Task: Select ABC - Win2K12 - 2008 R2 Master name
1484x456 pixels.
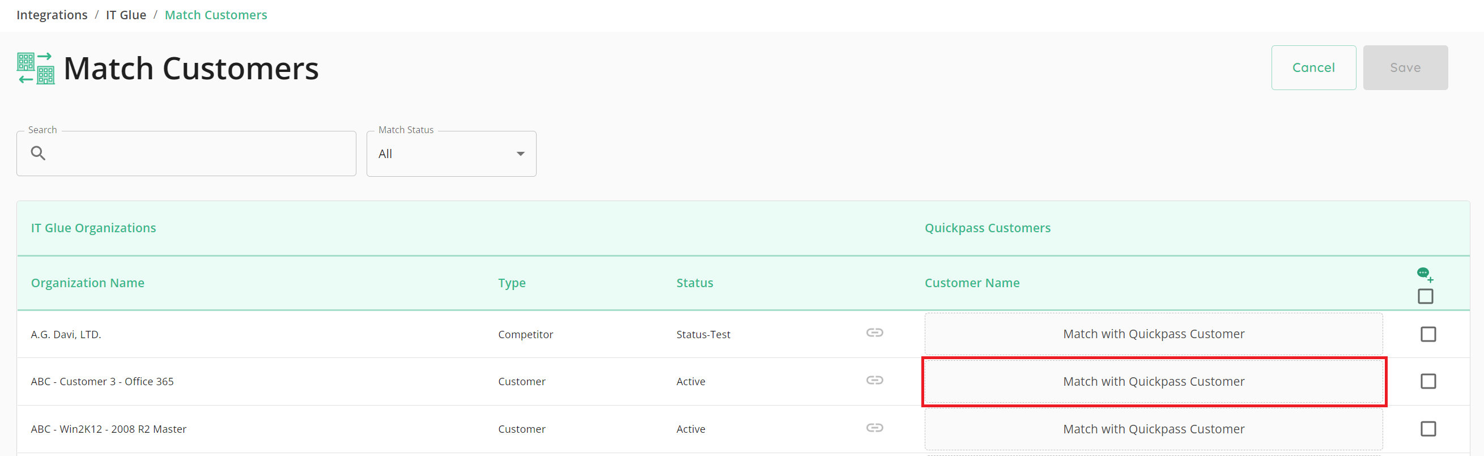Action: 108,429
